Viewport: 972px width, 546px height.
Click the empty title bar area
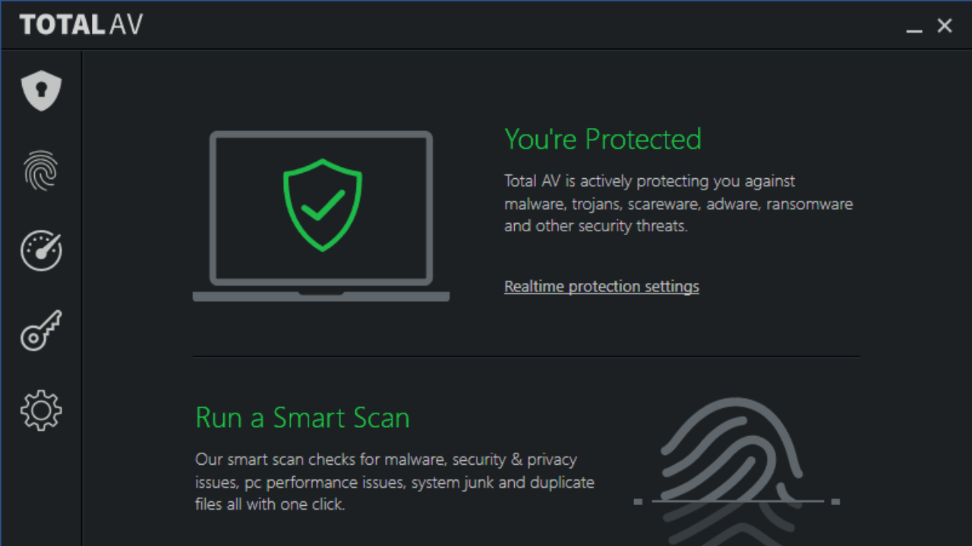tap(516, 25)
